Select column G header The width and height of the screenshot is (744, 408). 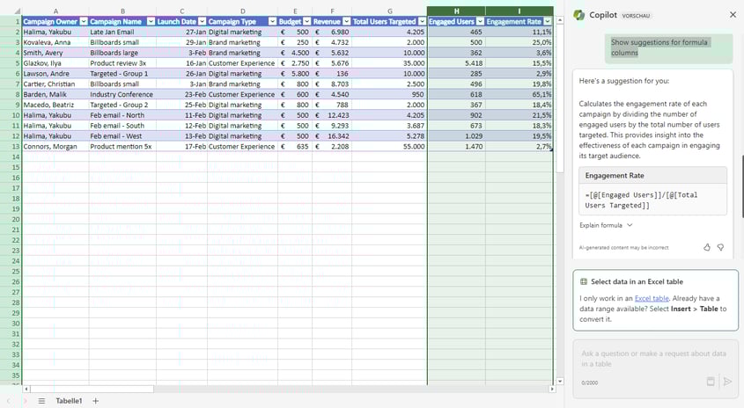pos(389,11)
